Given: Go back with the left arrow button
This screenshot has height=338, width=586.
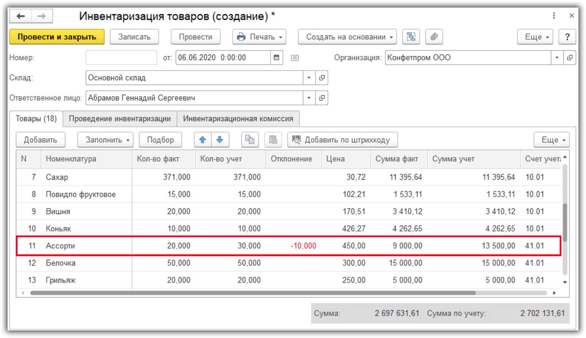Looking at the screenshot, I should click(20, 16).
